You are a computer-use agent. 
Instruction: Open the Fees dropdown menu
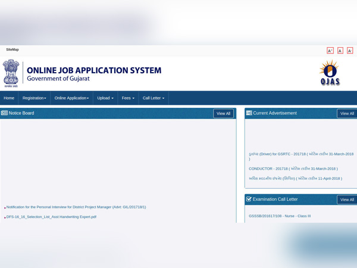pos(128,98)
